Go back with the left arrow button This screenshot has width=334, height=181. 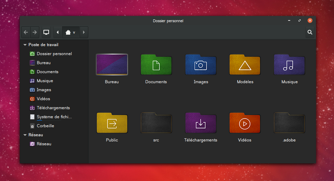(26, 32)
